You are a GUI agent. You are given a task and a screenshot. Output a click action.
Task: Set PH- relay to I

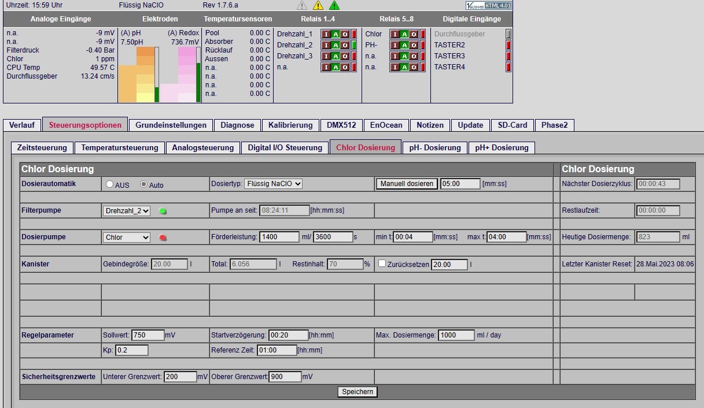click(395, 45)
